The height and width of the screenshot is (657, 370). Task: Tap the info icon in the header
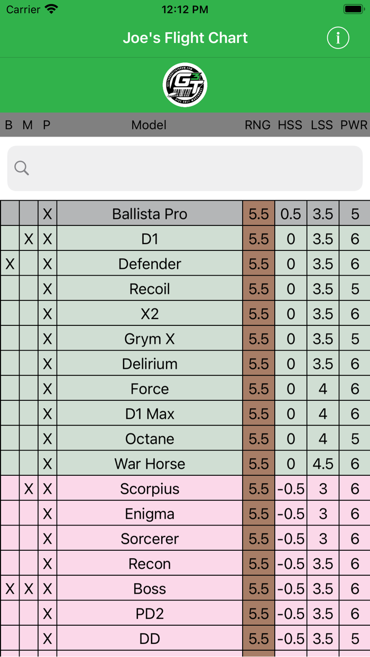tap(338, 38)
